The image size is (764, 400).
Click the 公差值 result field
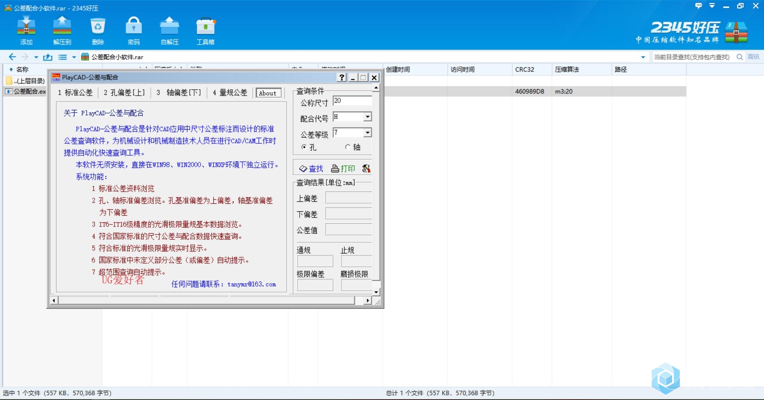349,230
